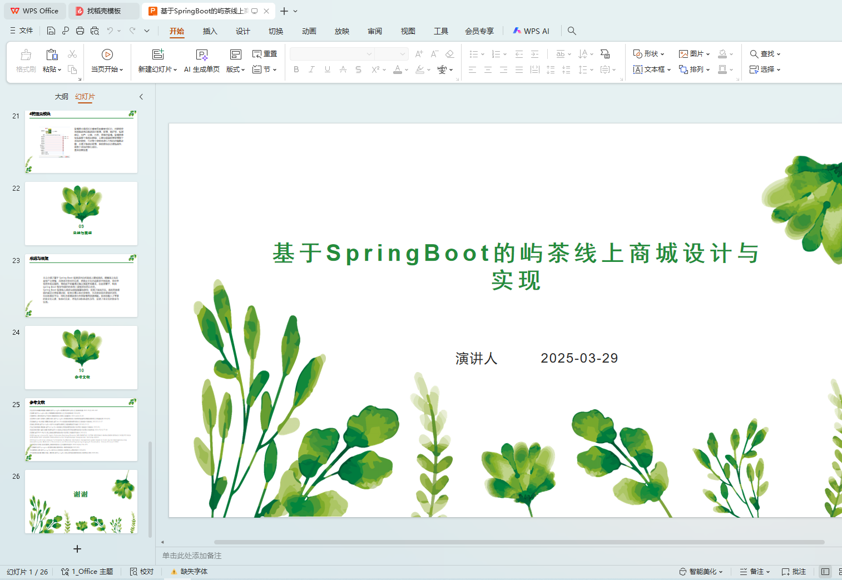842x580 pixels.
Task: Open the File (文件) menu
Action: pyautogui.click(x=22, y=31)
